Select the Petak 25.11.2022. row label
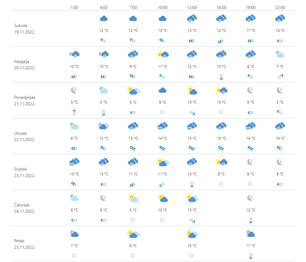306x262 pixels. pos(24,244)
